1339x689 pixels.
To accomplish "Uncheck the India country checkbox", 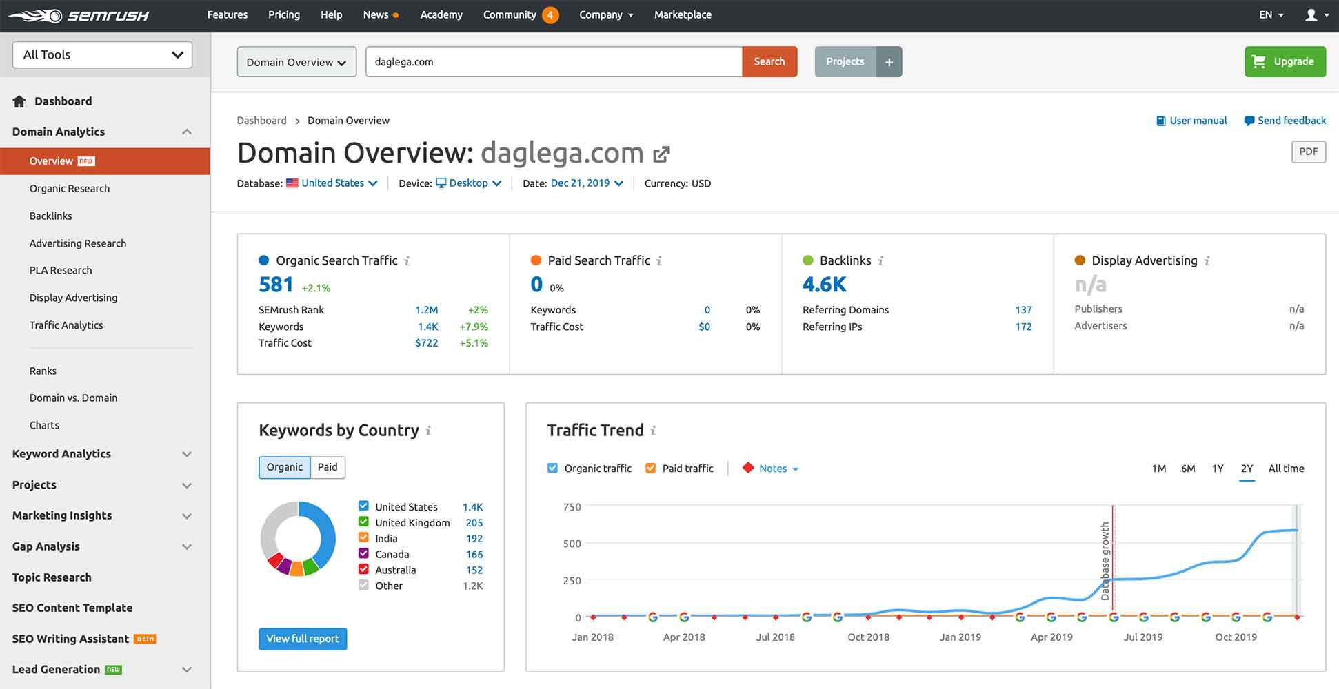I will click(363, 537).
